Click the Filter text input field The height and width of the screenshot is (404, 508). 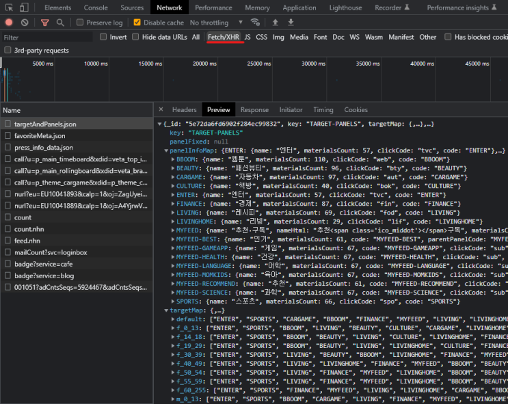[x=44, y=37]
